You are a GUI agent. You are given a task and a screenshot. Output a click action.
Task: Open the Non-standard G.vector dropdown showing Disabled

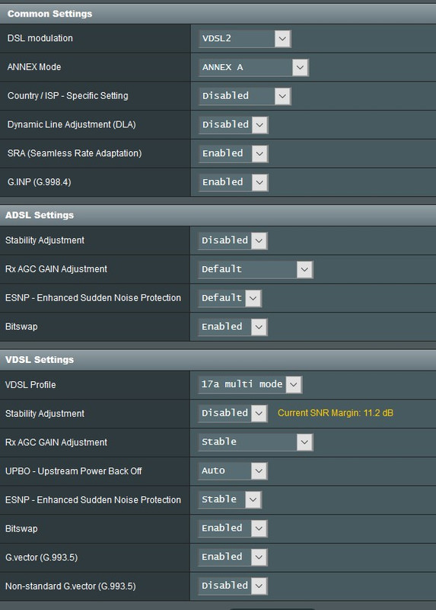[233, 586]
